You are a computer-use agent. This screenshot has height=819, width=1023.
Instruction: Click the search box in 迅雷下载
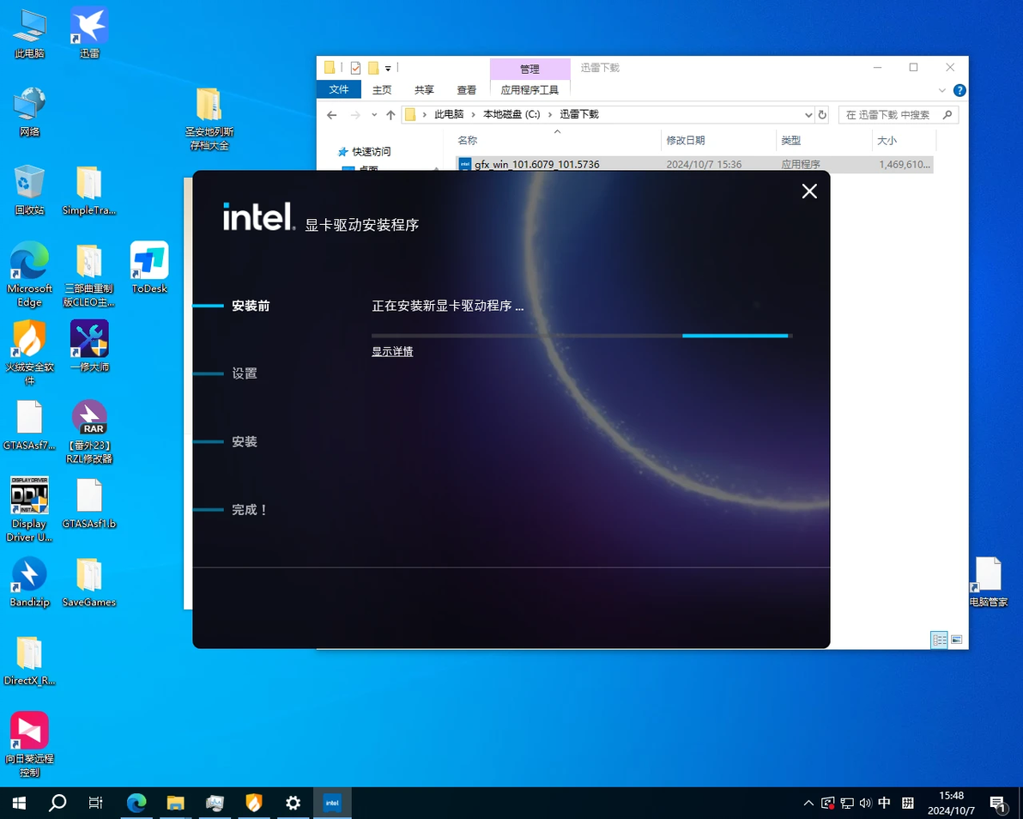pos(899,115)
